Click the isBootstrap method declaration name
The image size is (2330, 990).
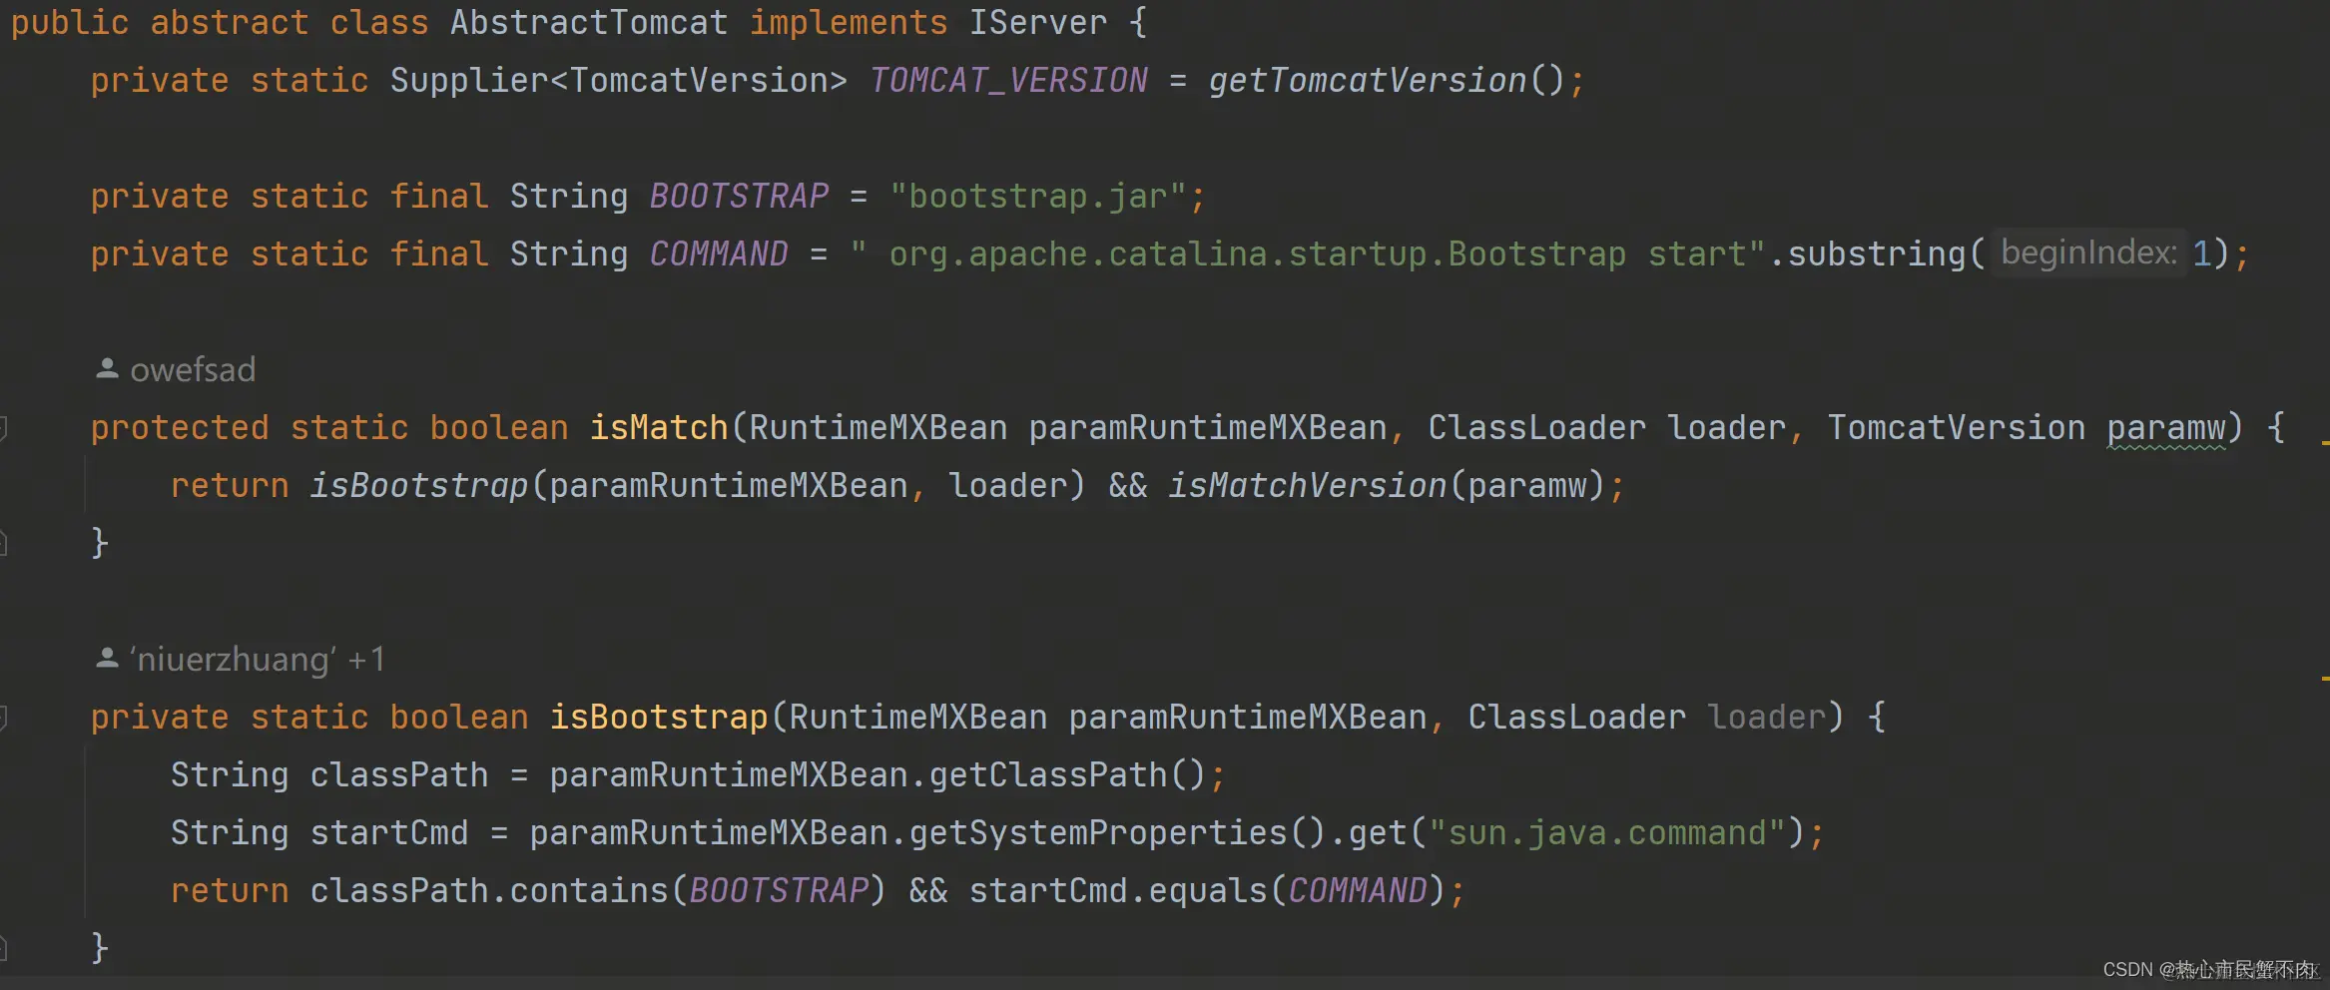pos(659,717)
